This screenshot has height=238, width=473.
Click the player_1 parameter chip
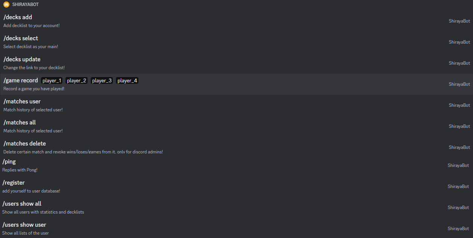(x=52, y=80)
